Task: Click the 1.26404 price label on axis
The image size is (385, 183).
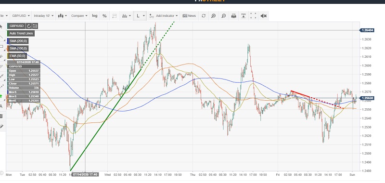Action: click(367, 30)
